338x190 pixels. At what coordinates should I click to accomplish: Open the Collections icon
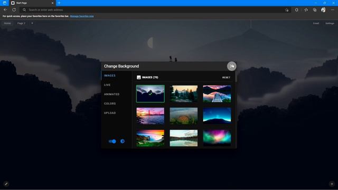click(x=315, y=9)
